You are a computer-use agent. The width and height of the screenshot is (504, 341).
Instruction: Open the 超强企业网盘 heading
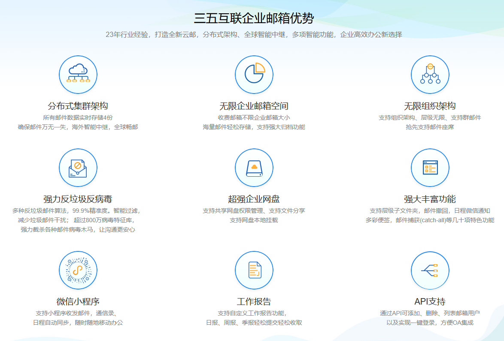(x=254, y=199)
